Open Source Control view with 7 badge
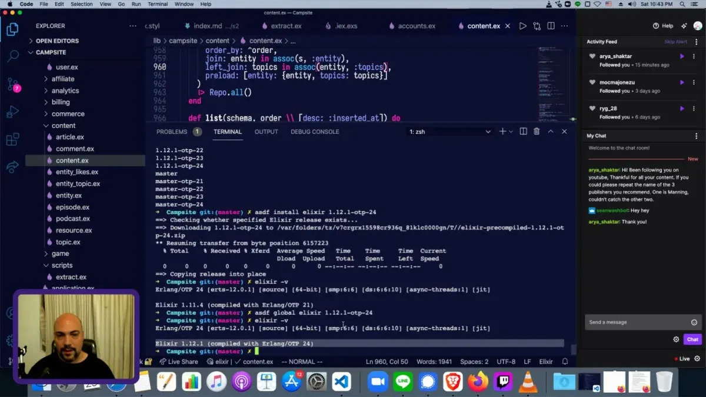 (x=14, y=84)
